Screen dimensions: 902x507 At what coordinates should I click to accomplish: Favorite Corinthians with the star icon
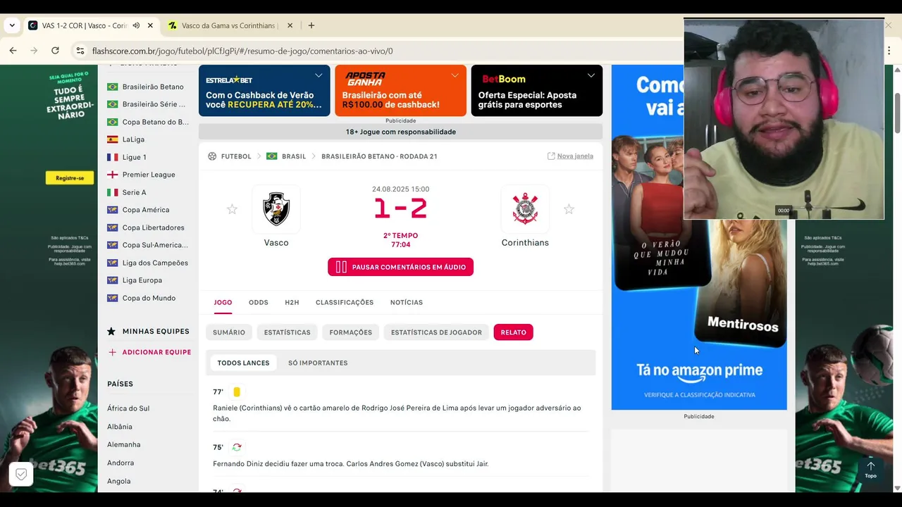point(569,209)
